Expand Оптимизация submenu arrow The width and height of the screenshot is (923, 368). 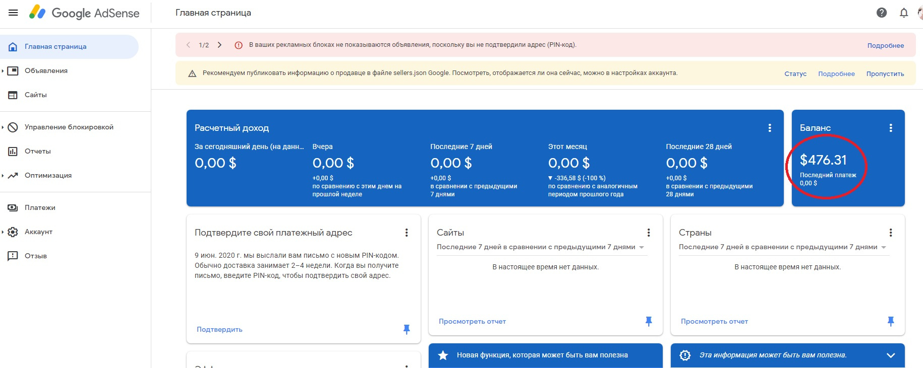point(3,176)
